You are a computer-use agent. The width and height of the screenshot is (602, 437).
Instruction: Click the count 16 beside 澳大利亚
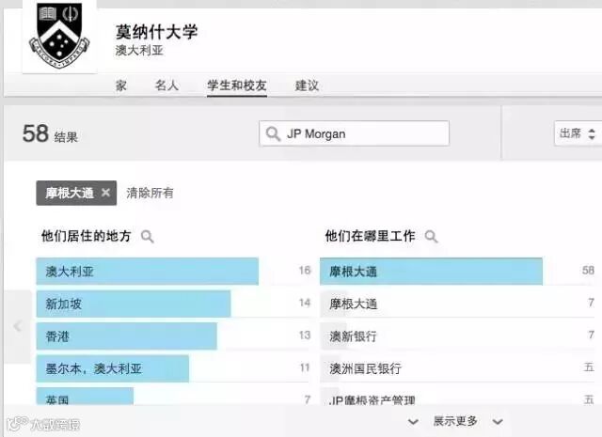coord(305,271)
